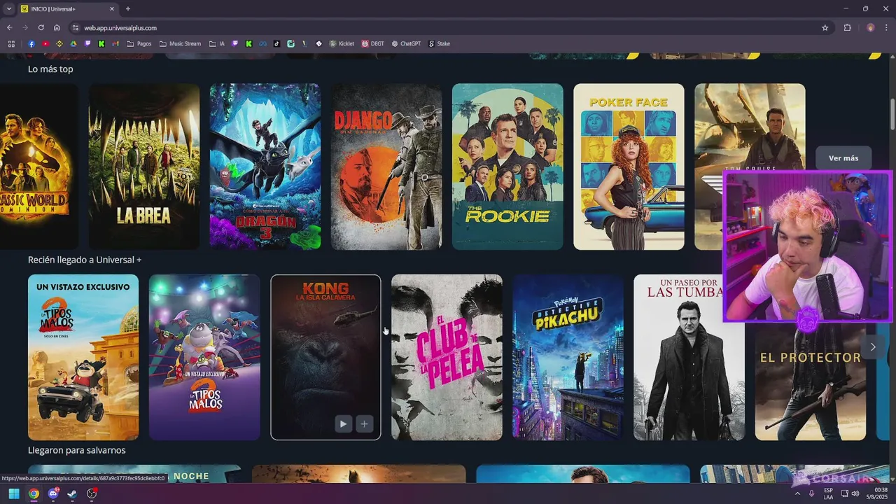Open the YouTube bookmark
The image size is (896, 504).
tap(45, 43)
